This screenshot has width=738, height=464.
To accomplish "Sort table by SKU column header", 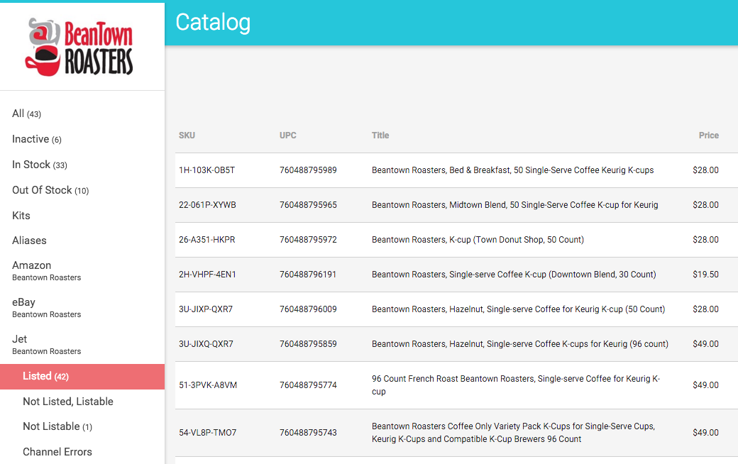I will tap(187, 136).
